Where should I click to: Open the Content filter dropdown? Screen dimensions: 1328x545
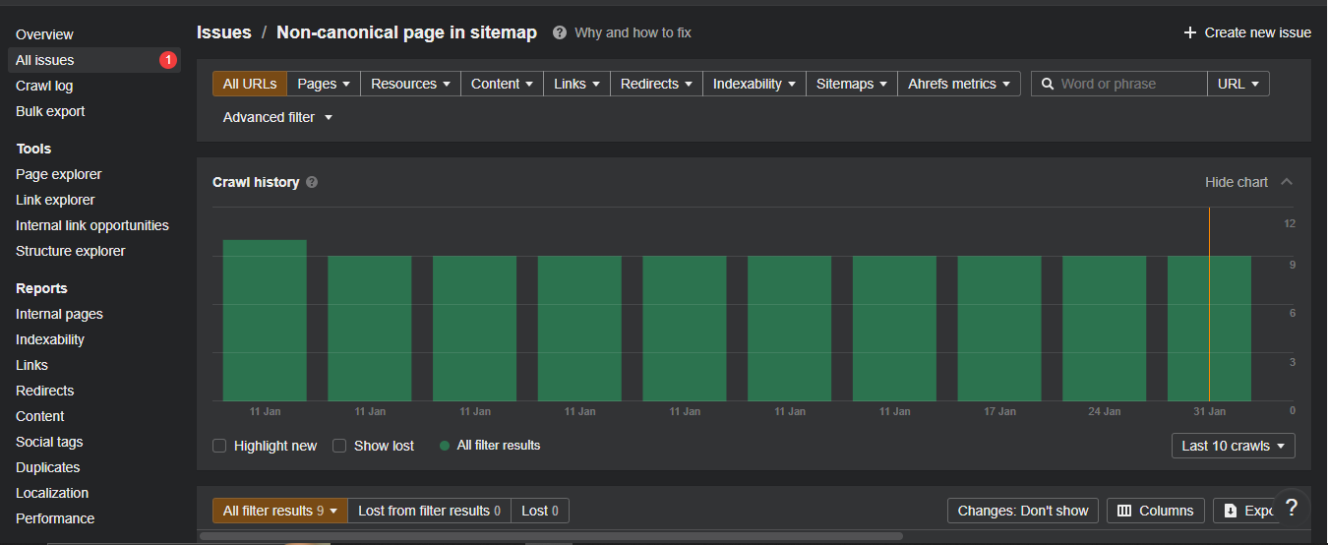point(502,84)
